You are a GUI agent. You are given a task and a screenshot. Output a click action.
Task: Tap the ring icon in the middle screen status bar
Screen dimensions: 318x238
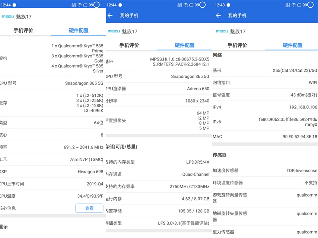click(203, 5)
